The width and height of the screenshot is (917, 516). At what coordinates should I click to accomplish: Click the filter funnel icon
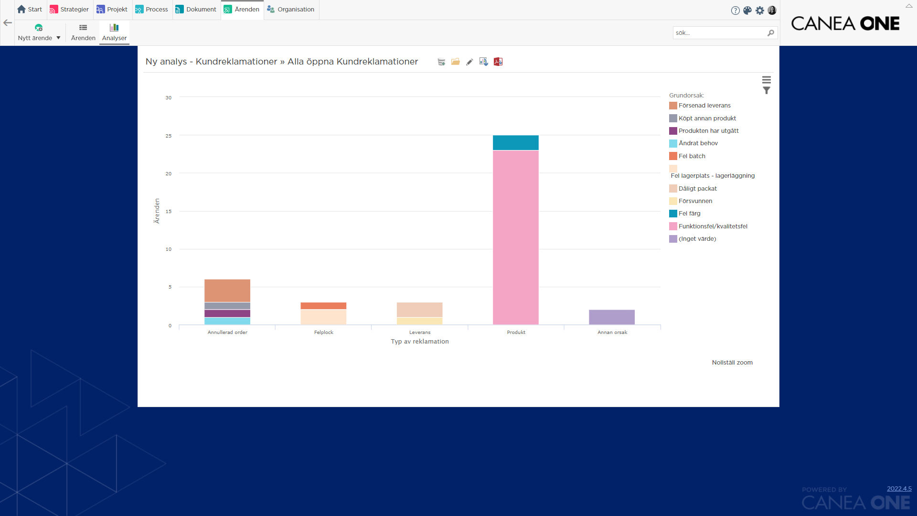[767, 90]
